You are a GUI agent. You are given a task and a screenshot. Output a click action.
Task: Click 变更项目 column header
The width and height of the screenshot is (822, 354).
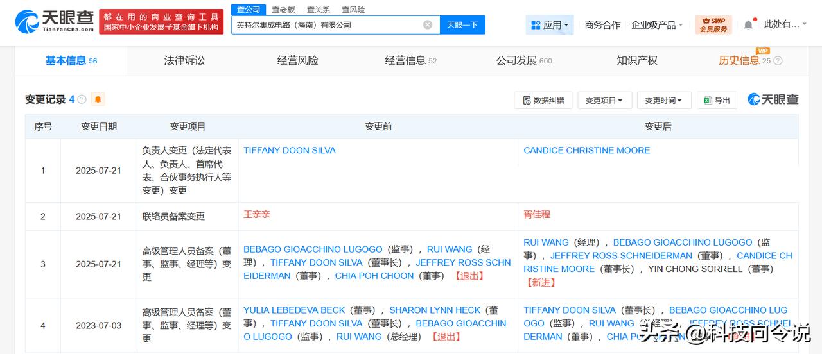188,126
